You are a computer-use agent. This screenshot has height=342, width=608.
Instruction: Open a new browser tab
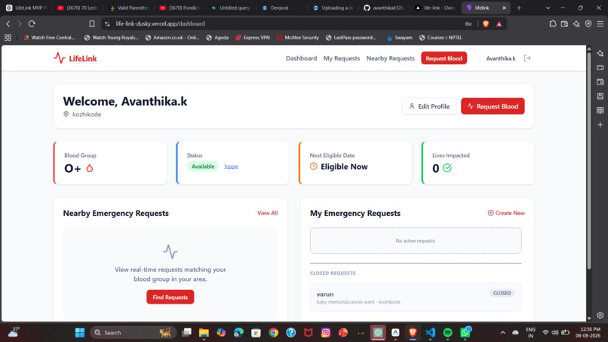point(519,8)
